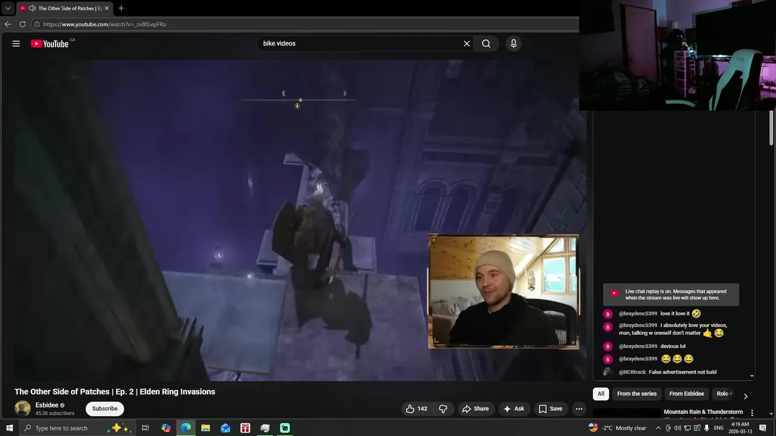776x436 pixels.
Task: Select 'From Esbidee' filter chip
Action: click(686, 394)
